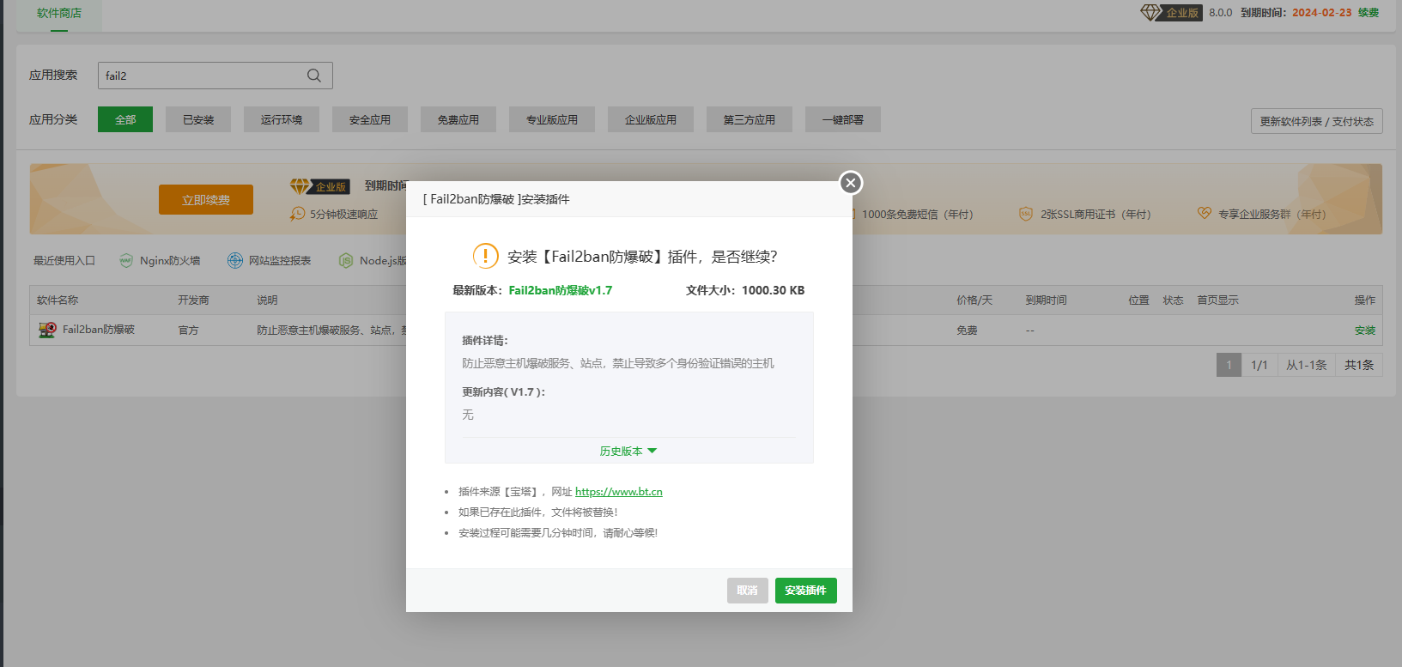
Task: Click the 价格/天 column header
Action: point(974,300)
